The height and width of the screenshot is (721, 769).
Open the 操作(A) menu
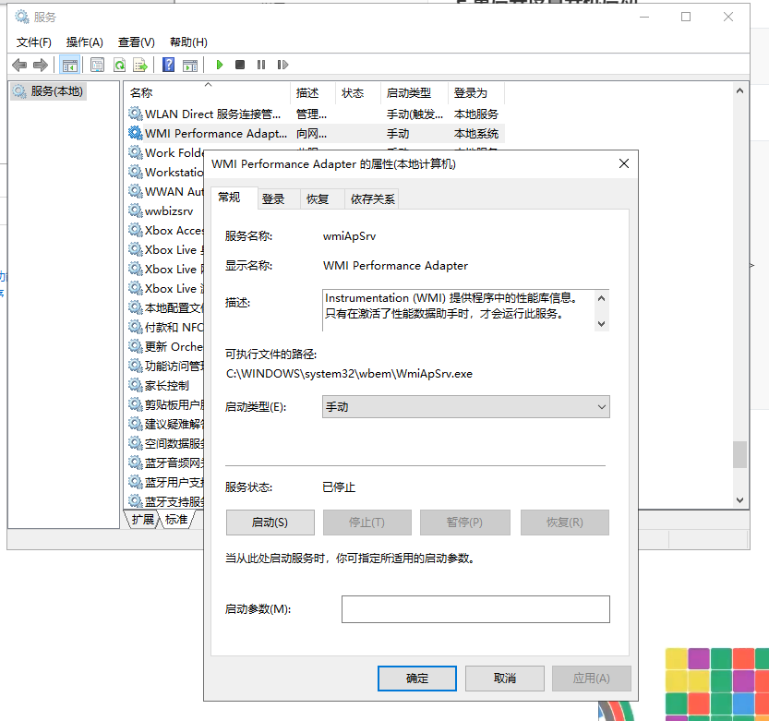(x=85, y=42)
